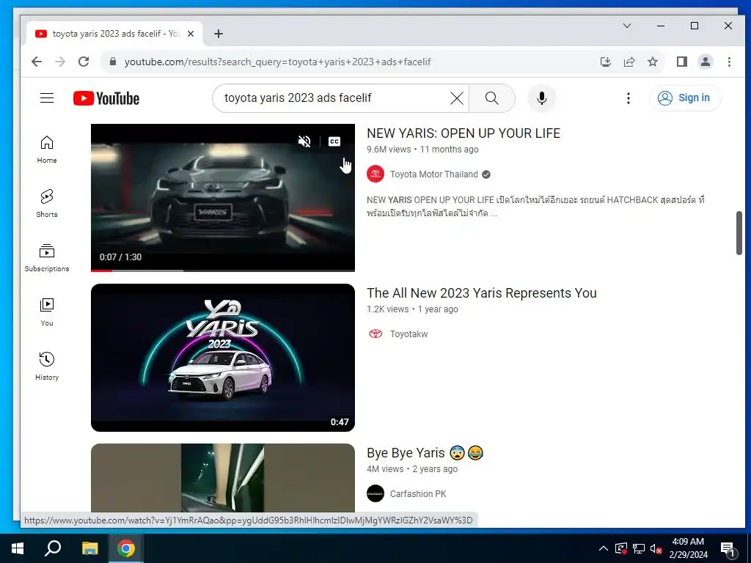This screenshot has height=563, width=751.
Task: Open The All New 2023 Yaris video title
Action: click(x=482, y=293)
